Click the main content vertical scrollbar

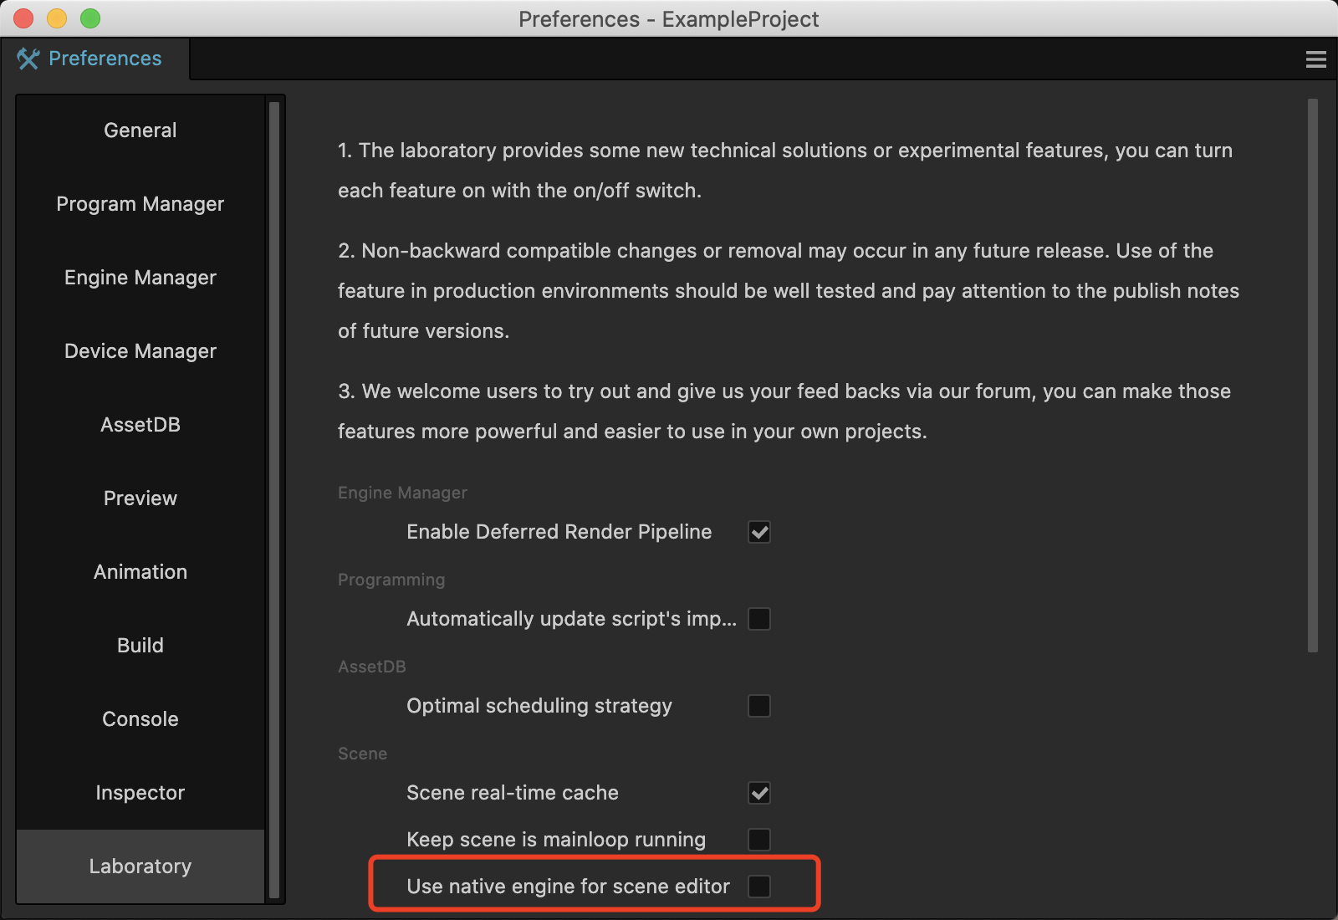tap(1313, 376)
